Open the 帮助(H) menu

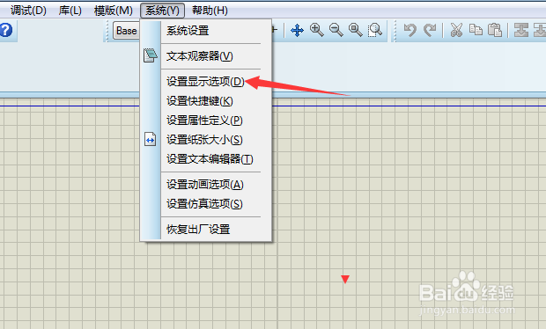tap(210, 11)
